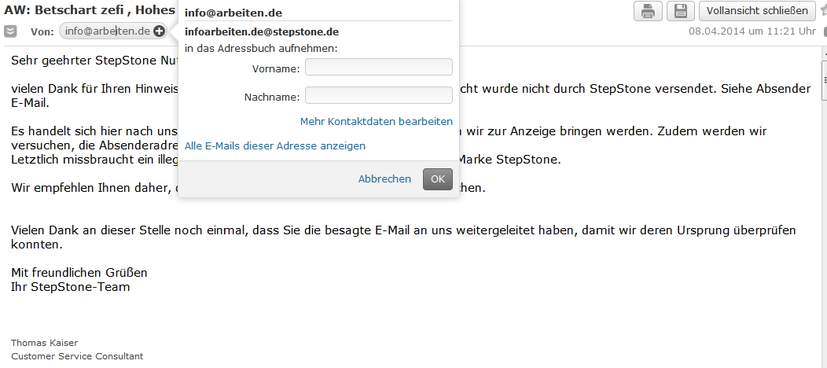The width and height of the screenshot is (827, 368).
Task: Cancel the popup with Abbrechen
Action: pos(384,179)
